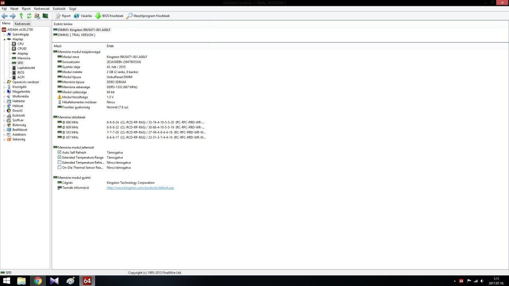
Task: Select DIMM1 Kingston 99U5471-001.A00LF device
Action: [82, 30]
